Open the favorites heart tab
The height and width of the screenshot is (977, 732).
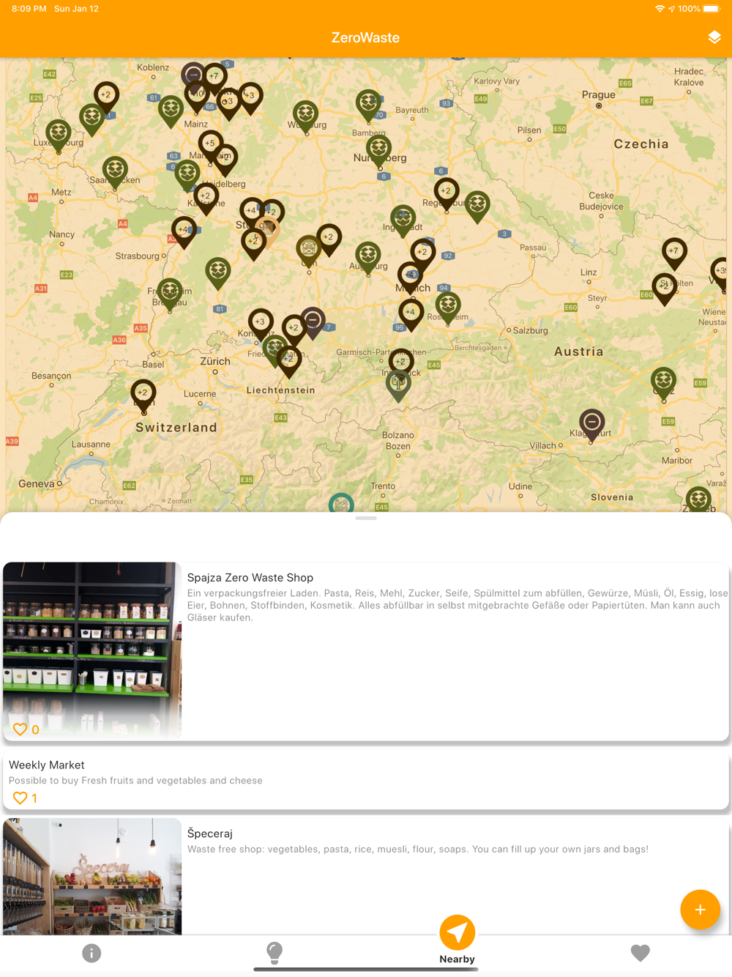(640, 953)
